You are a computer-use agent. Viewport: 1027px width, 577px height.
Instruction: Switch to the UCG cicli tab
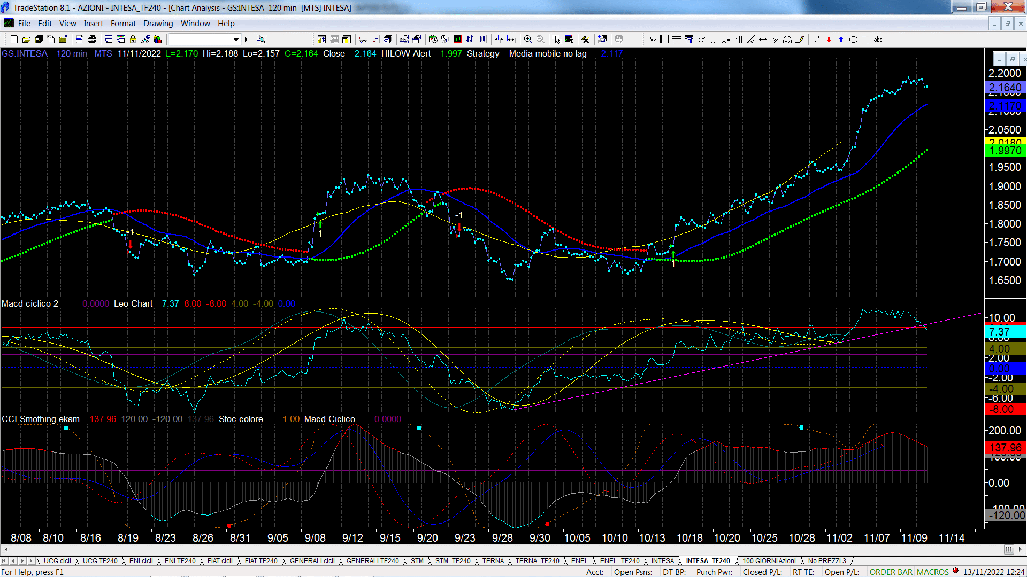pos(57,560)
